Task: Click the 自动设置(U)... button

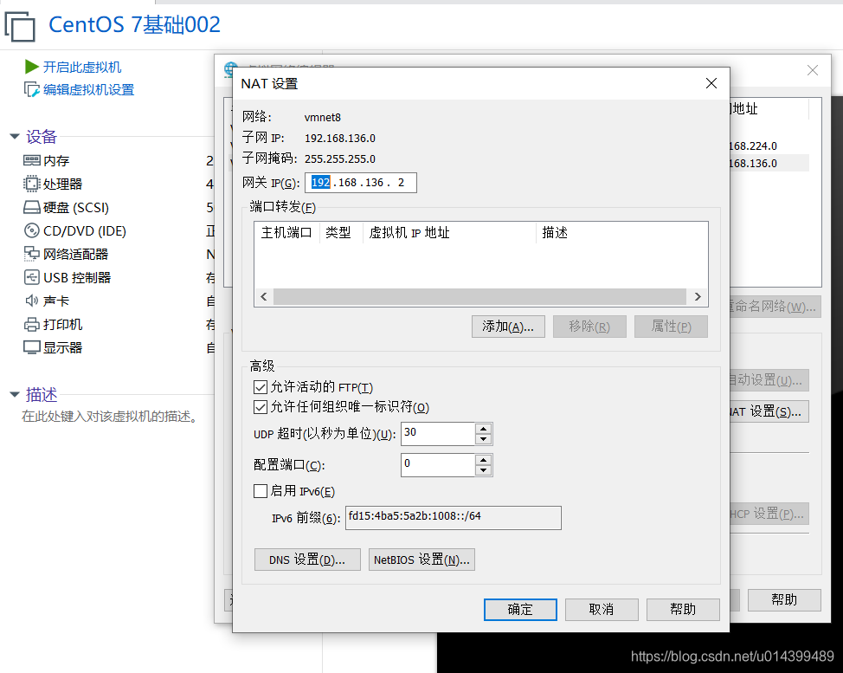Action: tap(769, 380)
